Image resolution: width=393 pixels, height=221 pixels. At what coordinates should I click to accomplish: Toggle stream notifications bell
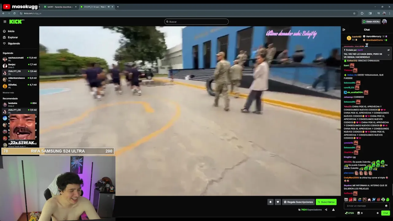[270, 202]
